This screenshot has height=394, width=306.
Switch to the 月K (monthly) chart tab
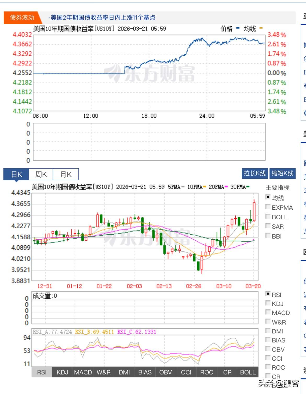[66, 174]
